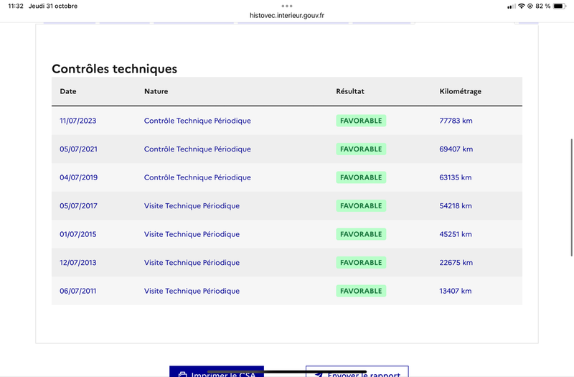Viewport: 574px width, 377px height.
Task: Click the 54218 km mileage value
Action: [456, 206]
